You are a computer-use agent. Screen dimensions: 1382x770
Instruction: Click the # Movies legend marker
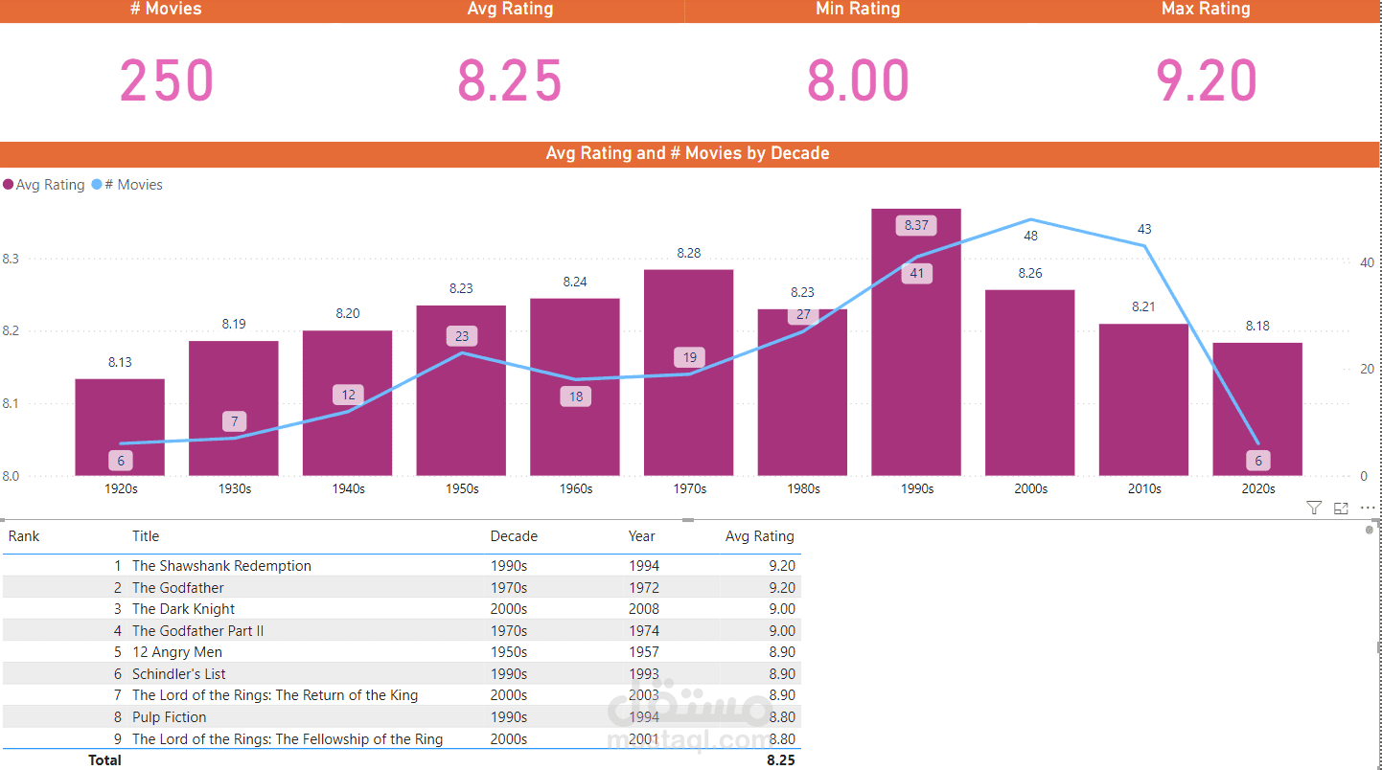97,185
